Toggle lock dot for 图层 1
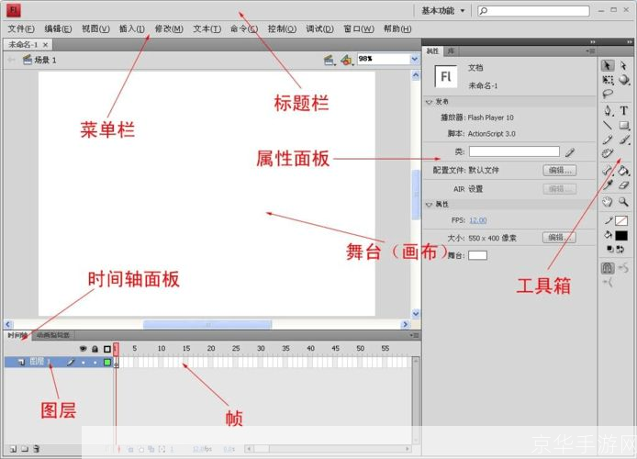Screen dimensions: 637x459 [x=95, y=363]
